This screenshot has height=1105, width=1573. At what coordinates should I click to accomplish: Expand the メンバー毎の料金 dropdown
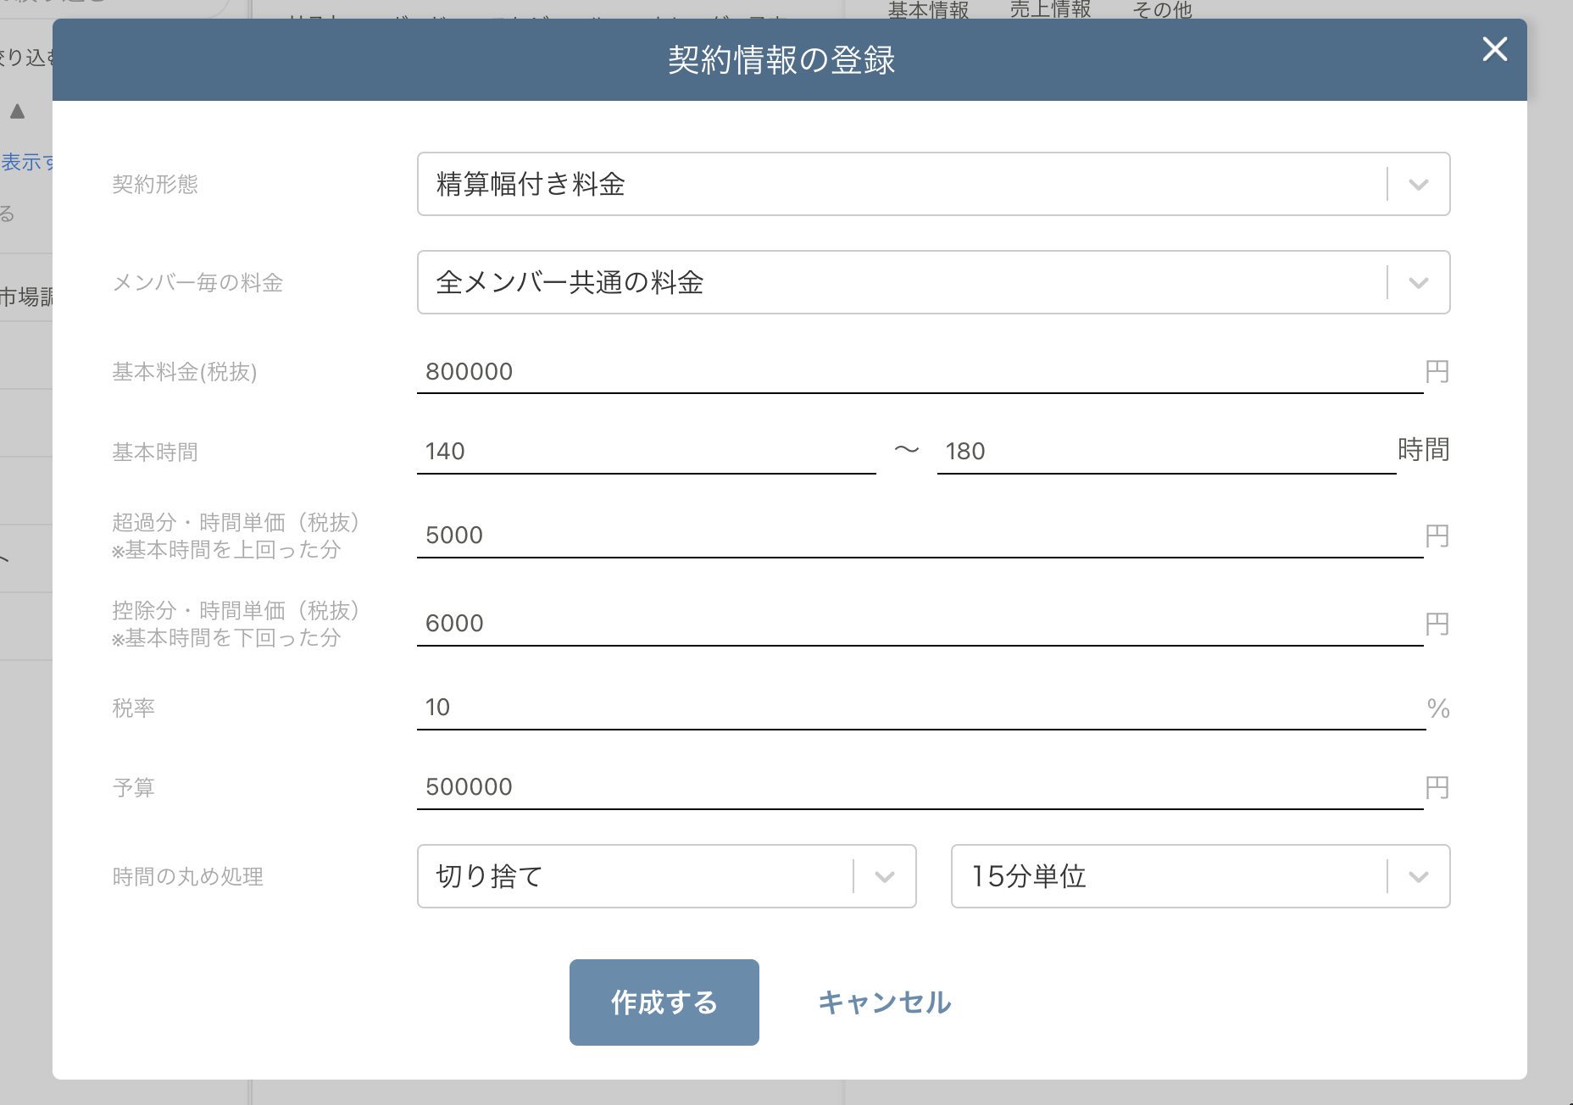click(x=900, y=282)
